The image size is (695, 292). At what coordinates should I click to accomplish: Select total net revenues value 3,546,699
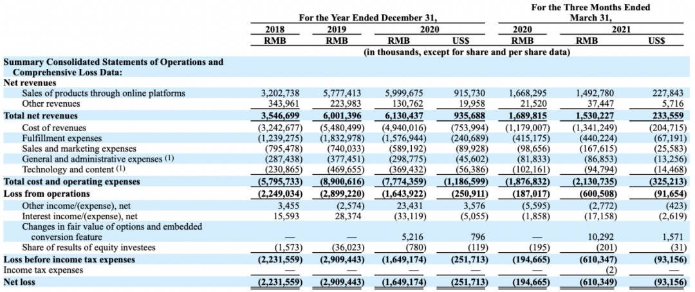[x=279, y=116]
